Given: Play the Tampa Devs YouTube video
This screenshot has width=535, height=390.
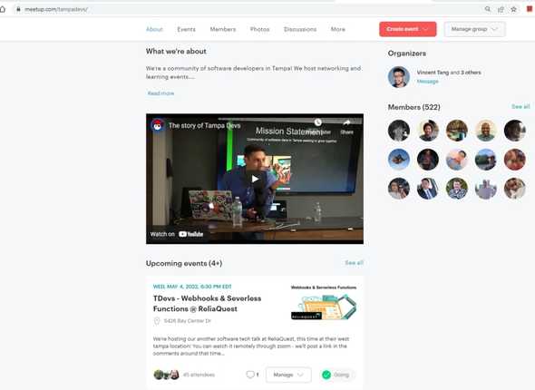Looking at the screenshot, I should [x=255, y=179].
